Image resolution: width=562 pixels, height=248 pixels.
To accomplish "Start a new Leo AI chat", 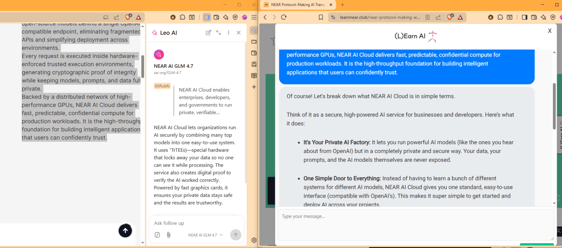I will click(208, 33).
